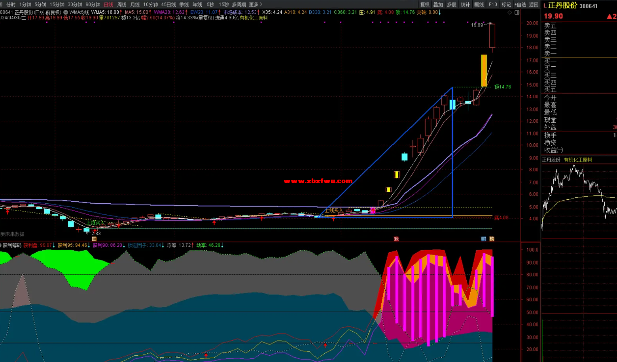This screenshot has height=362, width=617.
Task: Open F10 company info
Action: click(x=493, y=4)
